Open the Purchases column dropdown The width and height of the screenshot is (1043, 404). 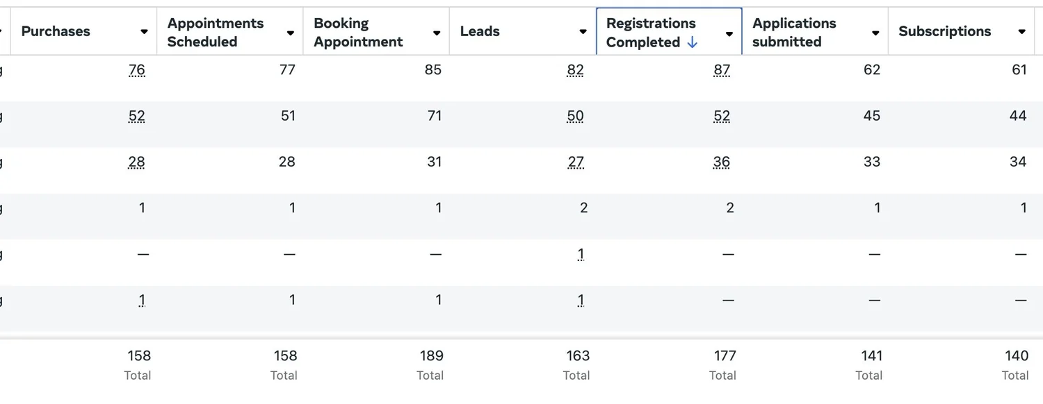[144, 31]
